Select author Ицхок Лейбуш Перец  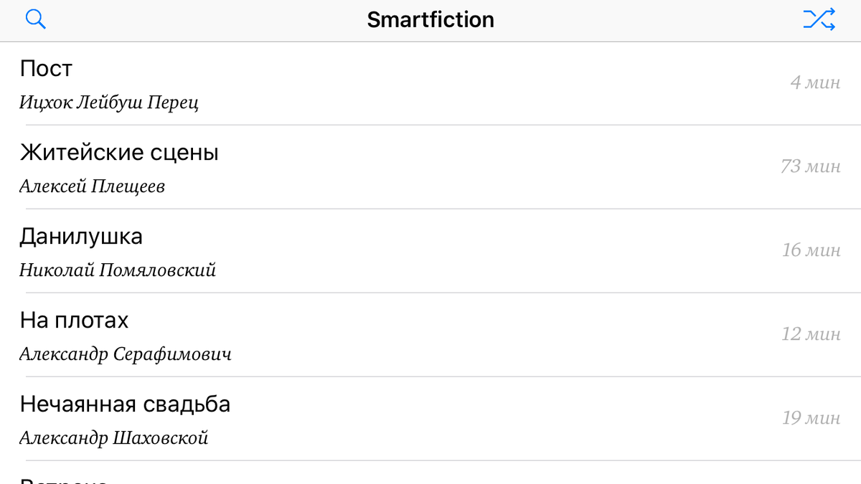tap(109, 103)
